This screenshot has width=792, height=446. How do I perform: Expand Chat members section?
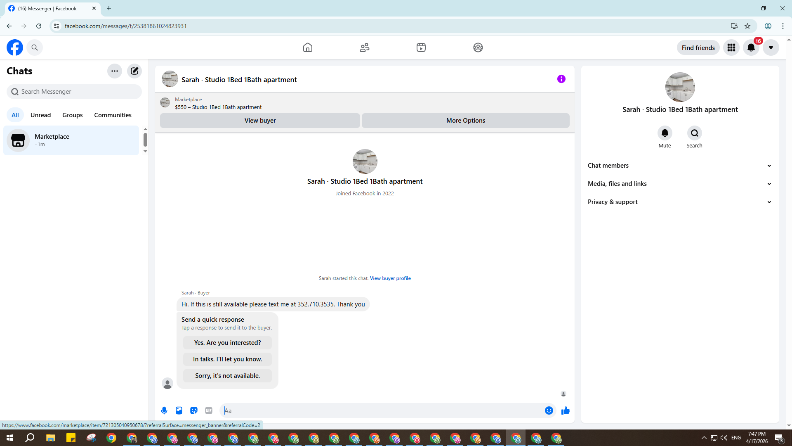(x=679, y=166)
